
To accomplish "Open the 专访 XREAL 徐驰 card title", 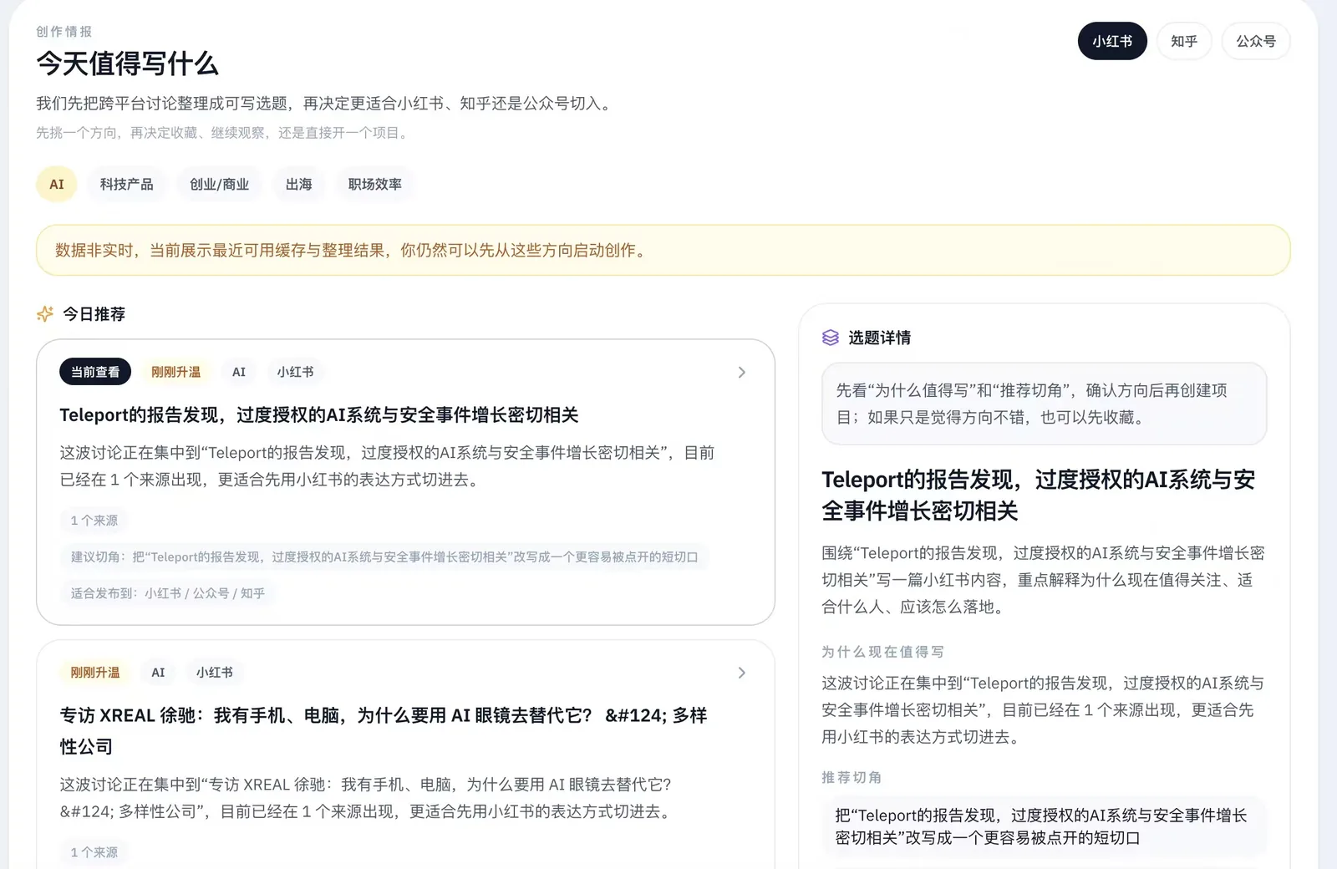I will (384, 731).
